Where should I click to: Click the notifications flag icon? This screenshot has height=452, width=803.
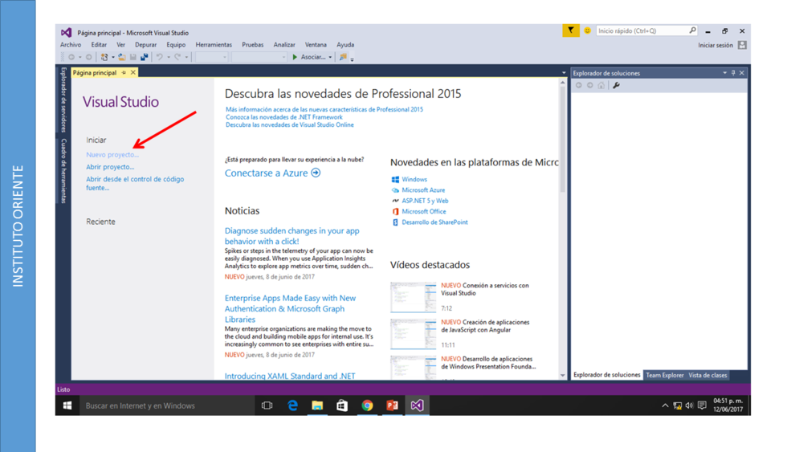click(570, 31)
